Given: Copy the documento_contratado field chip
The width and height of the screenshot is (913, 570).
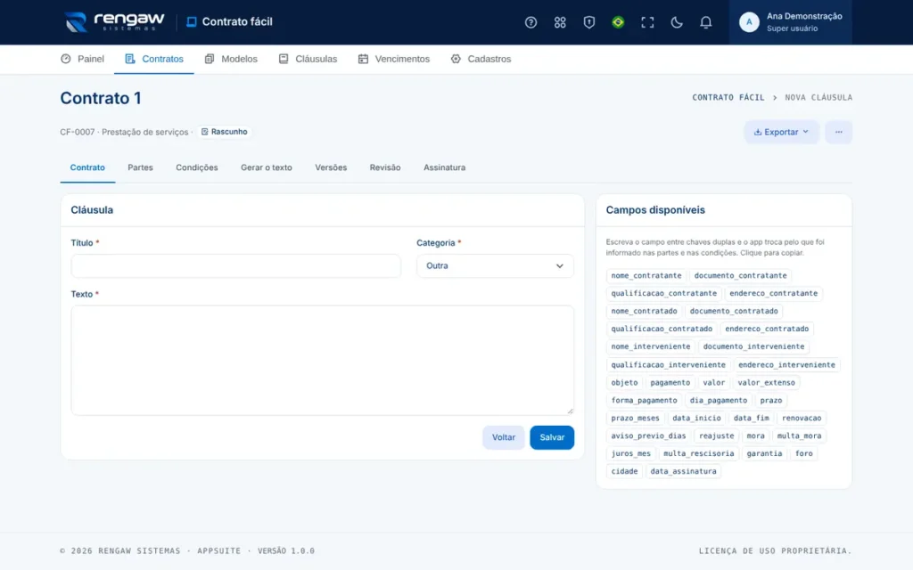Looking at the screenshot, I should pyautogui.click(x=734, y=311).
